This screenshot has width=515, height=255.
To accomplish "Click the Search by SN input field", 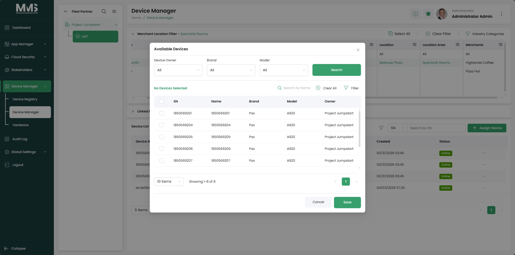I will point(436,128).
